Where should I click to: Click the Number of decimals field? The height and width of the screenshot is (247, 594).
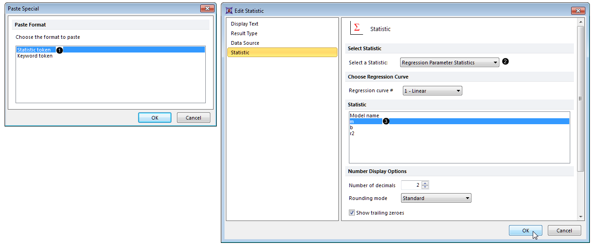pos(411,185)
